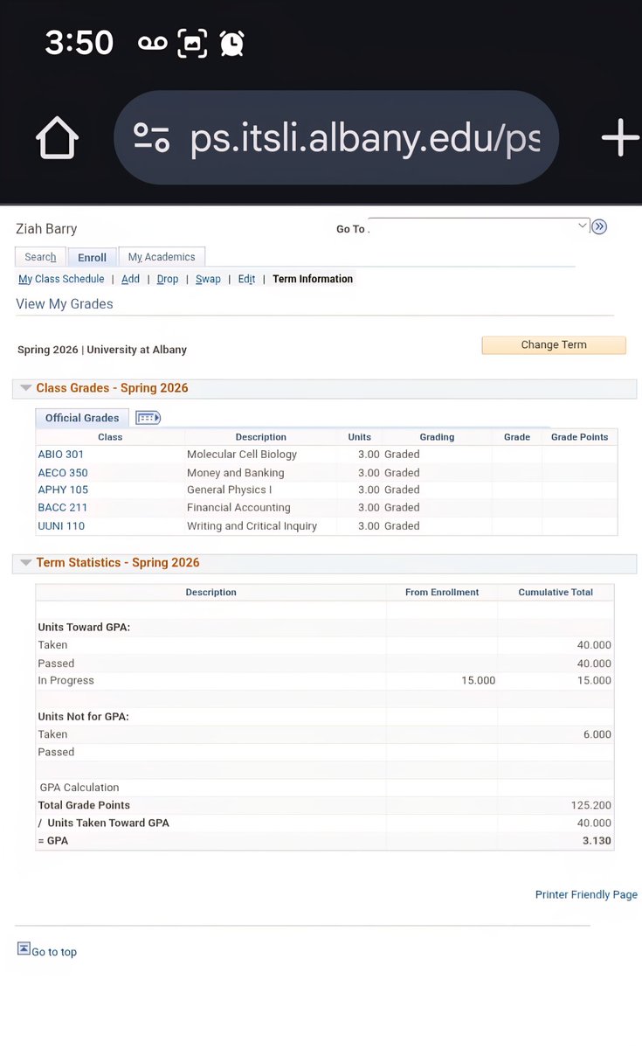Open My Class Schedule subtab
Screen dimensions: 642x1049
(x=61, y=279)
